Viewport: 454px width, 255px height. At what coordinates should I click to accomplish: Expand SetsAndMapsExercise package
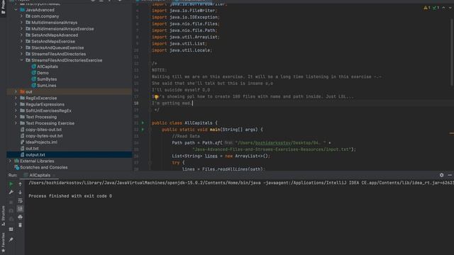tap(22, 41)
